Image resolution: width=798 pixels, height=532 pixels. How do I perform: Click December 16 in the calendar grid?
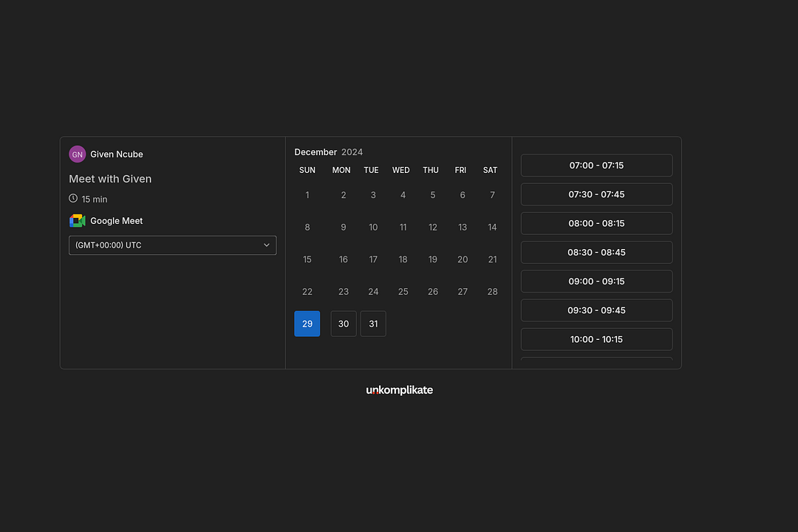tap(344, 259)
